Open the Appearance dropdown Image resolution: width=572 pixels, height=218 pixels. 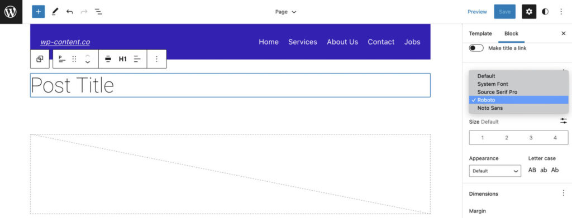(495, 171)
